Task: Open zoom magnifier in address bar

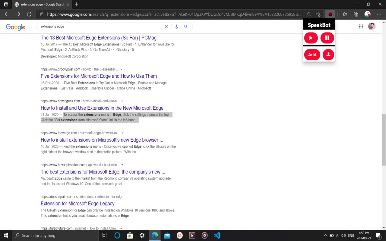Action: 309,14
